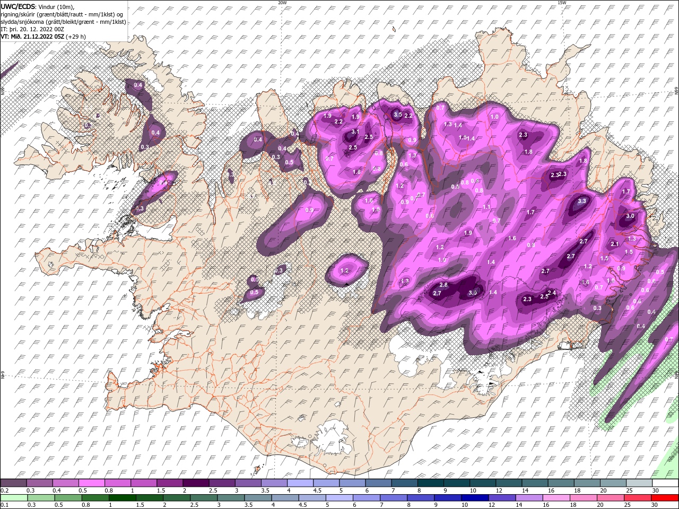Select the "4.5" label on snow scale

pyautogui.click(x=317, y=490)
